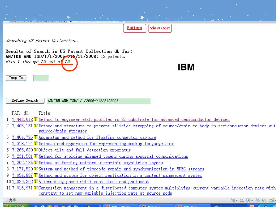Image resolution: width=276 pixels, height=207 pixels.
Task: Open full-text icon for patent 7,202,186
Action: pos(36,163)
